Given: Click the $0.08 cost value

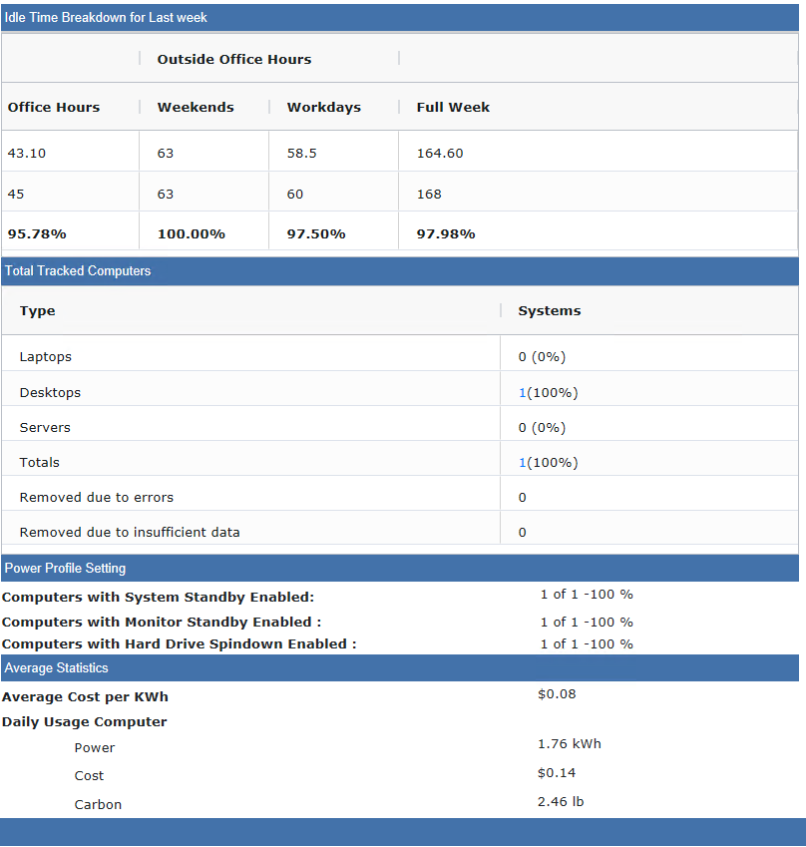Looking at the screenshot, I should (x=557, y=694).
